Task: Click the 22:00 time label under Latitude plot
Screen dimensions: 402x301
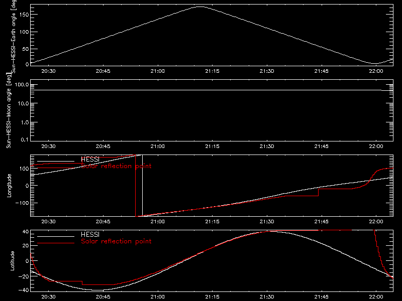Action: [x=376, y=296]
